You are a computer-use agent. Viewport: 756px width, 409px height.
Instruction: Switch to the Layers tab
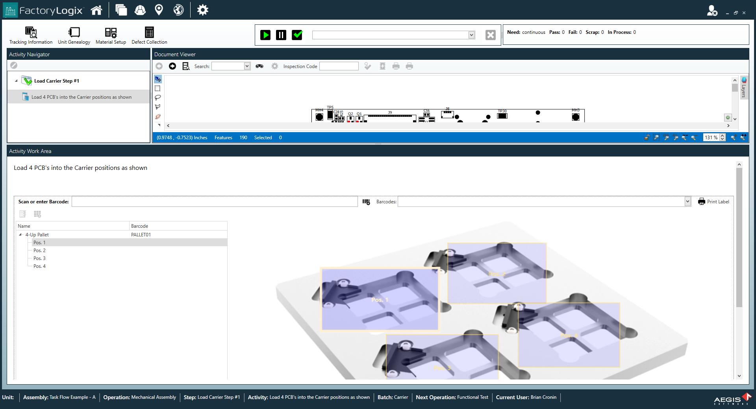pyautogui.click(x=744, y=87)
